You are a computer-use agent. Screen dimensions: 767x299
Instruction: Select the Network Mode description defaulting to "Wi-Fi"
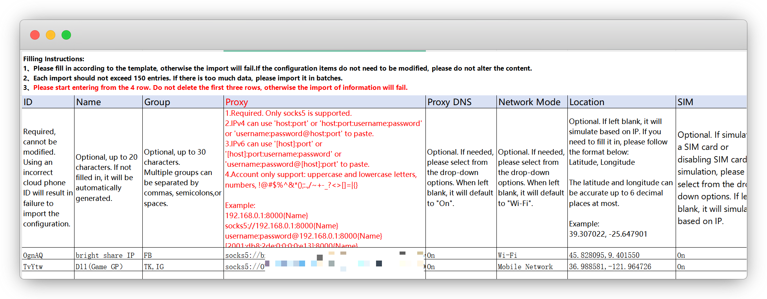tap(532, 178)
